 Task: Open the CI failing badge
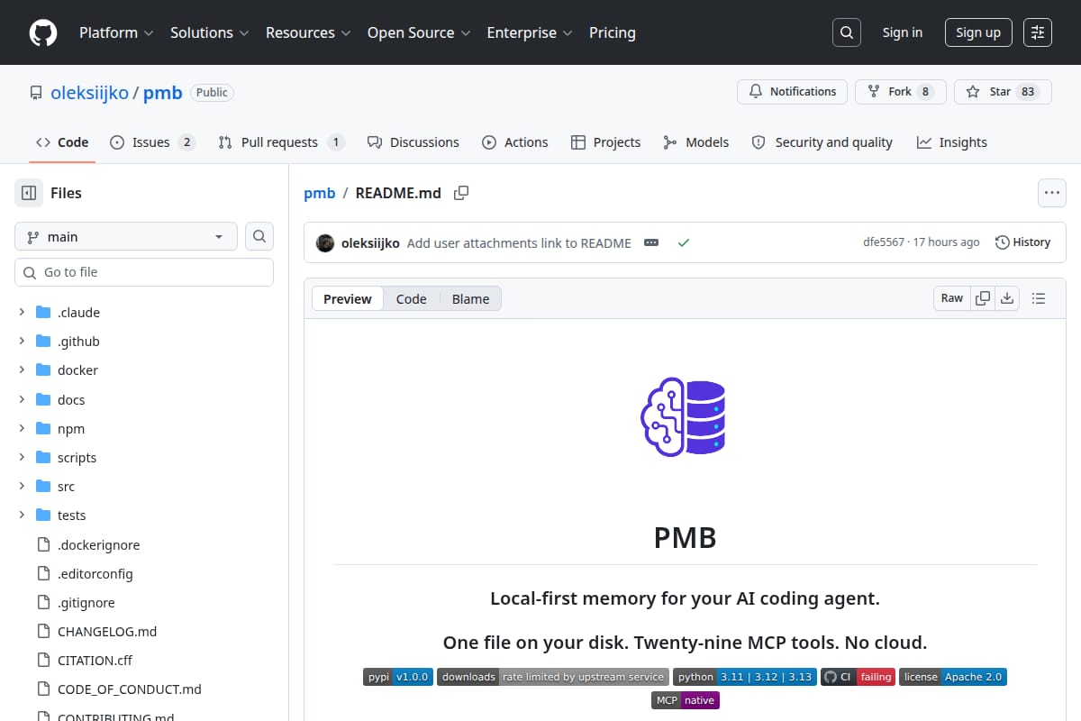click(858, 677)
